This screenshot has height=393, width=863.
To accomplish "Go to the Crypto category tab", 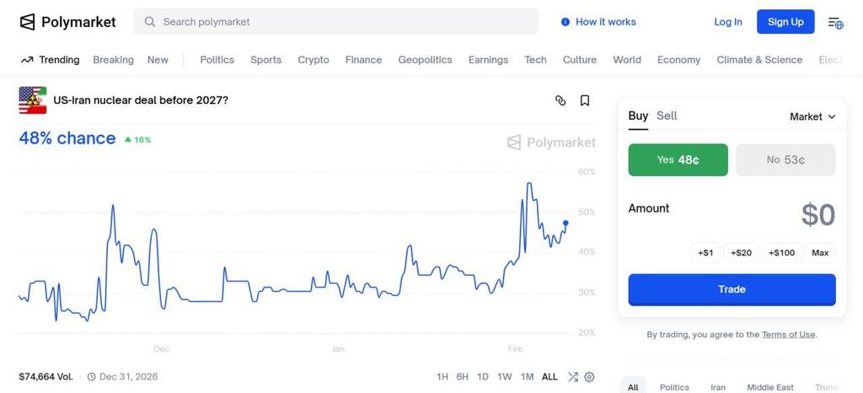I will tap(314, 60).
